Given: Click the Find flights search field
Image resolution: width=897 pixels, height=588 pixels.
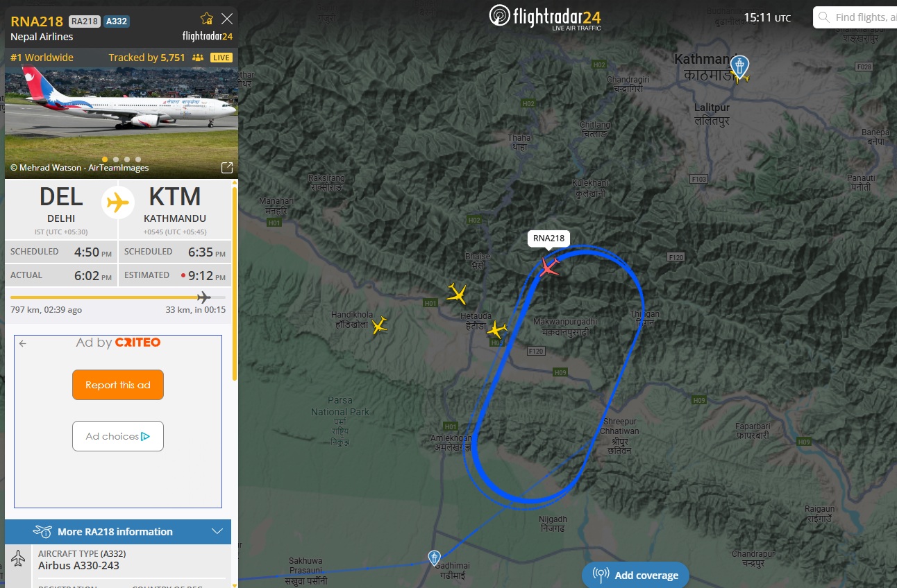Looking at the screenshot, I should (x=860, y=17).
